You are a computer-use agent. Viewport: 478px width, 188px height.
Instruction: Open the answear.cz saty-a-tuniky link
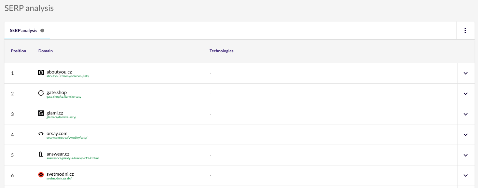(x=72, y=158)
